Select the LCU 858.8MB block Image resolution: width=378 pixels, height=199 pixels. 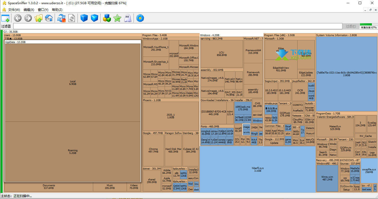(x=221, y=54)
